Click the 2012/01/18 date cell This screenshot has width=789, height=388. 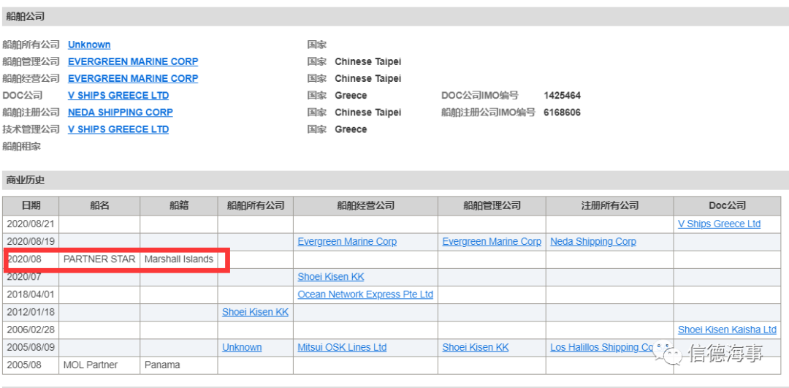[31, 312]
